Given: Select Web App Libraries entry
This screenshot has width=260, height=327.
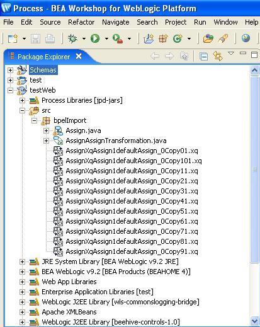Looking at the screenshot, I should [69, 282].
